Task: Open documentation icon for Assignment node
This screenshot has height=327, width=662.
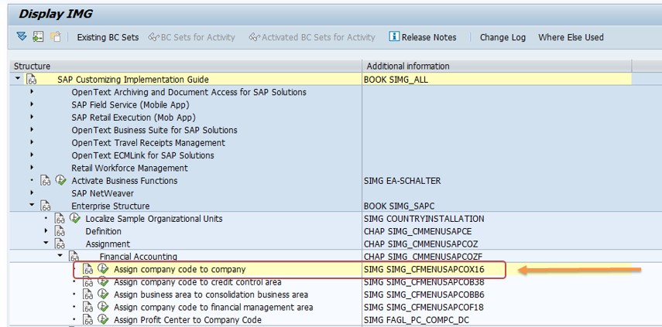Action: 60,244
